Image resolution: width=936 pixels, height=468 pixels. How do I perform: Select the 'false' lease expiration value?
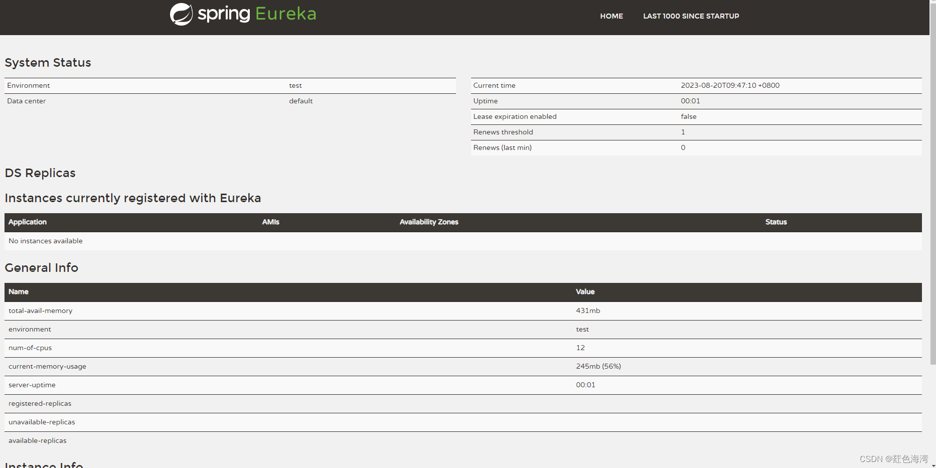tap(688, 117)
